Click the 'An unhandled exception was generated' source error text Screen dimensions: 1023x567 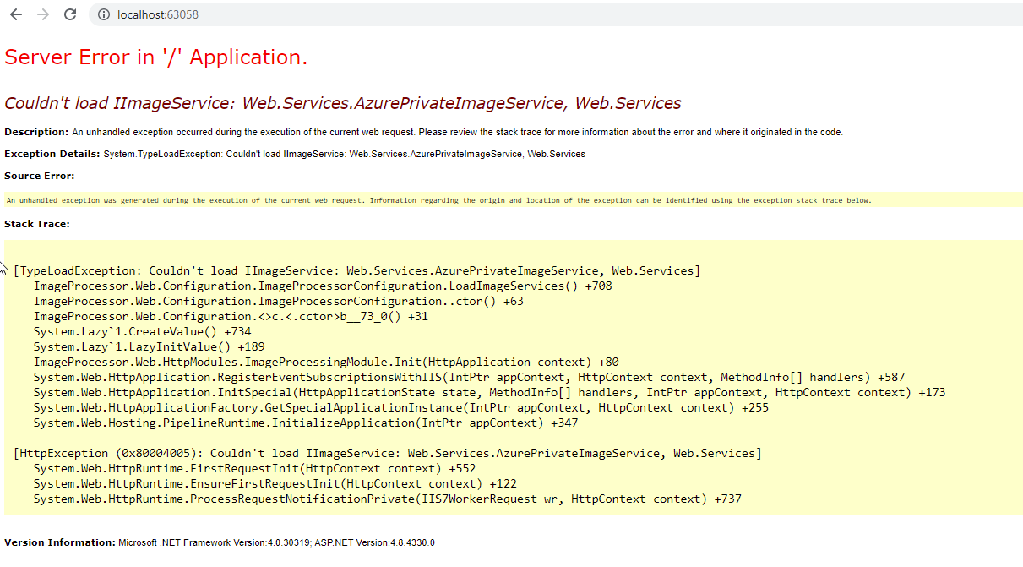(x=439, y=200)
